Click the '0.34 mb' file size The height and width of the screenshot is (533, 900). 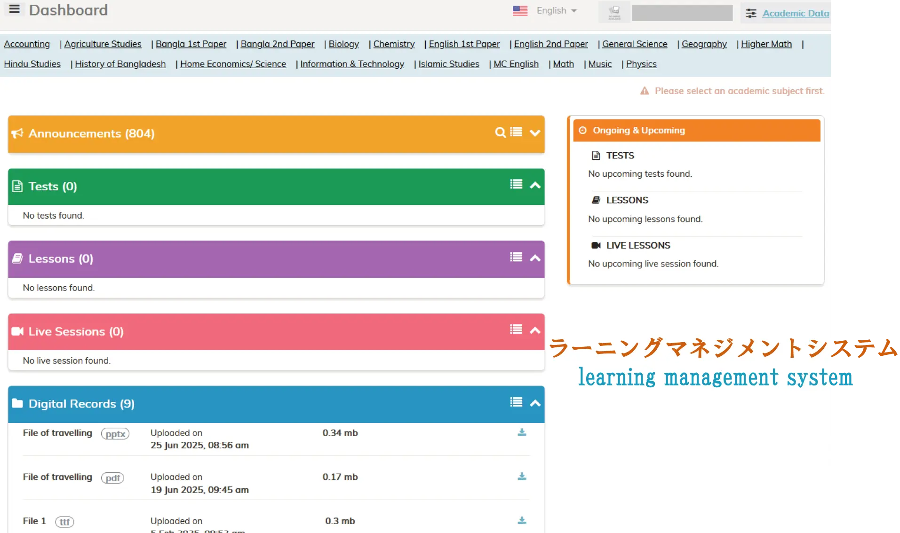340,433
